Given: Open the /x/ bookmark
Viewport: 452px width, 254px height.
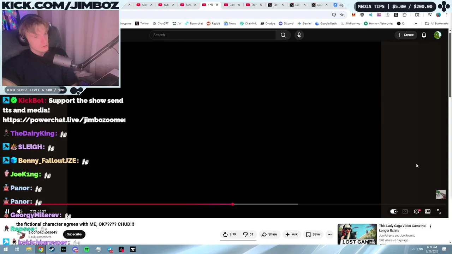Looking at the screenshot, I should pos(177,24).
